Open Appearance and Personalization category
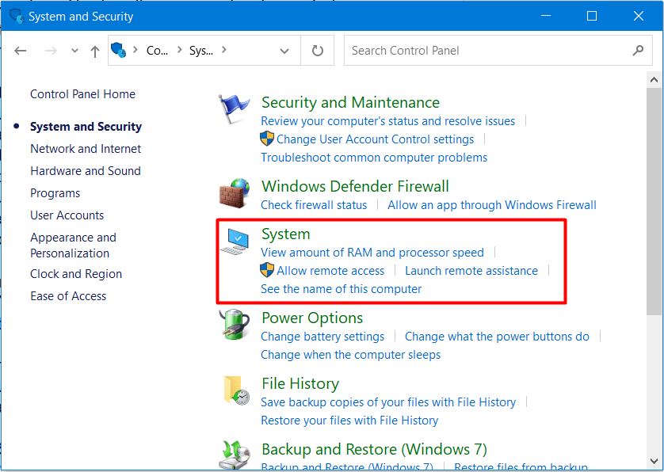 coord(73,245)
